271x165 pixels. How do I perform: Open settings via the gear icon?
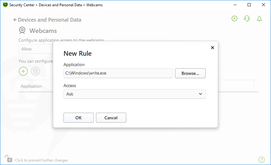(x=234, y=18)
